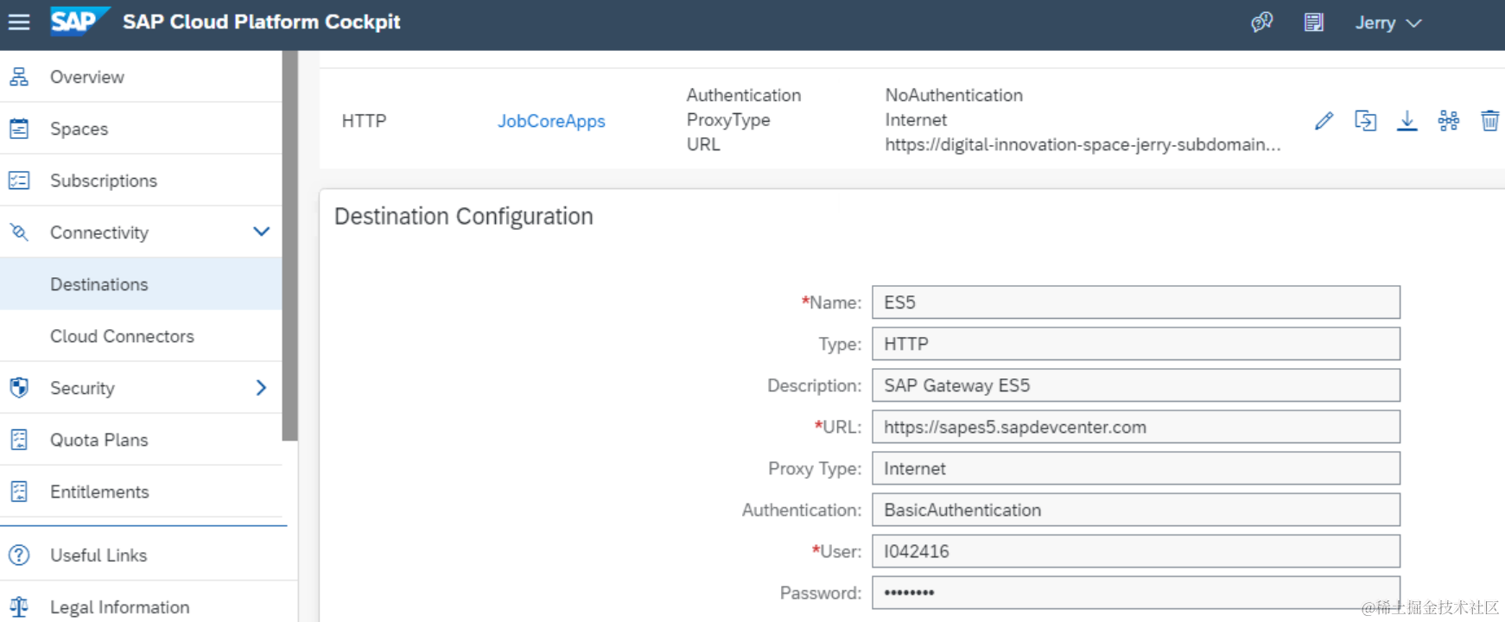Delete the JobCoreApps destination with trash icon
The image size is (1505, 622).
pos(1490,121)
